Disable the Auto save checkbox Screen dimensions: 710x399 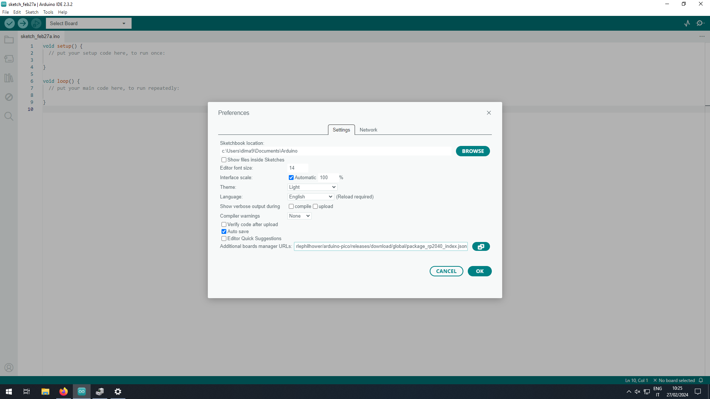coord(224,232)
